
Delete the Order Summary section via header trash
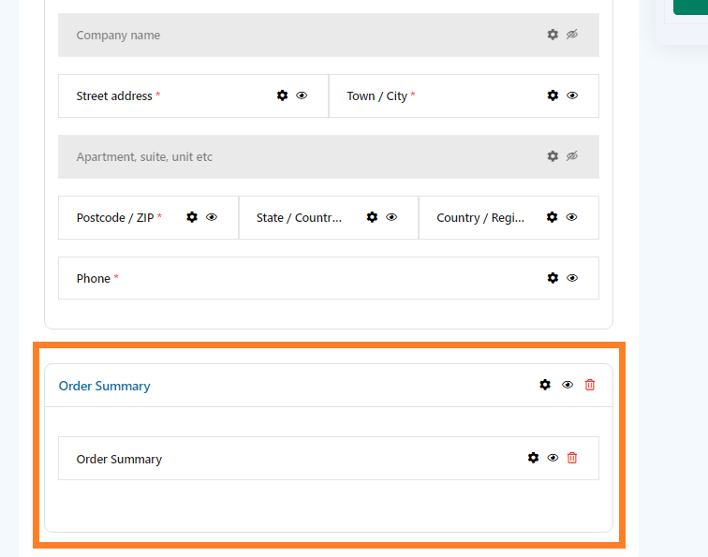pos(590,385)
